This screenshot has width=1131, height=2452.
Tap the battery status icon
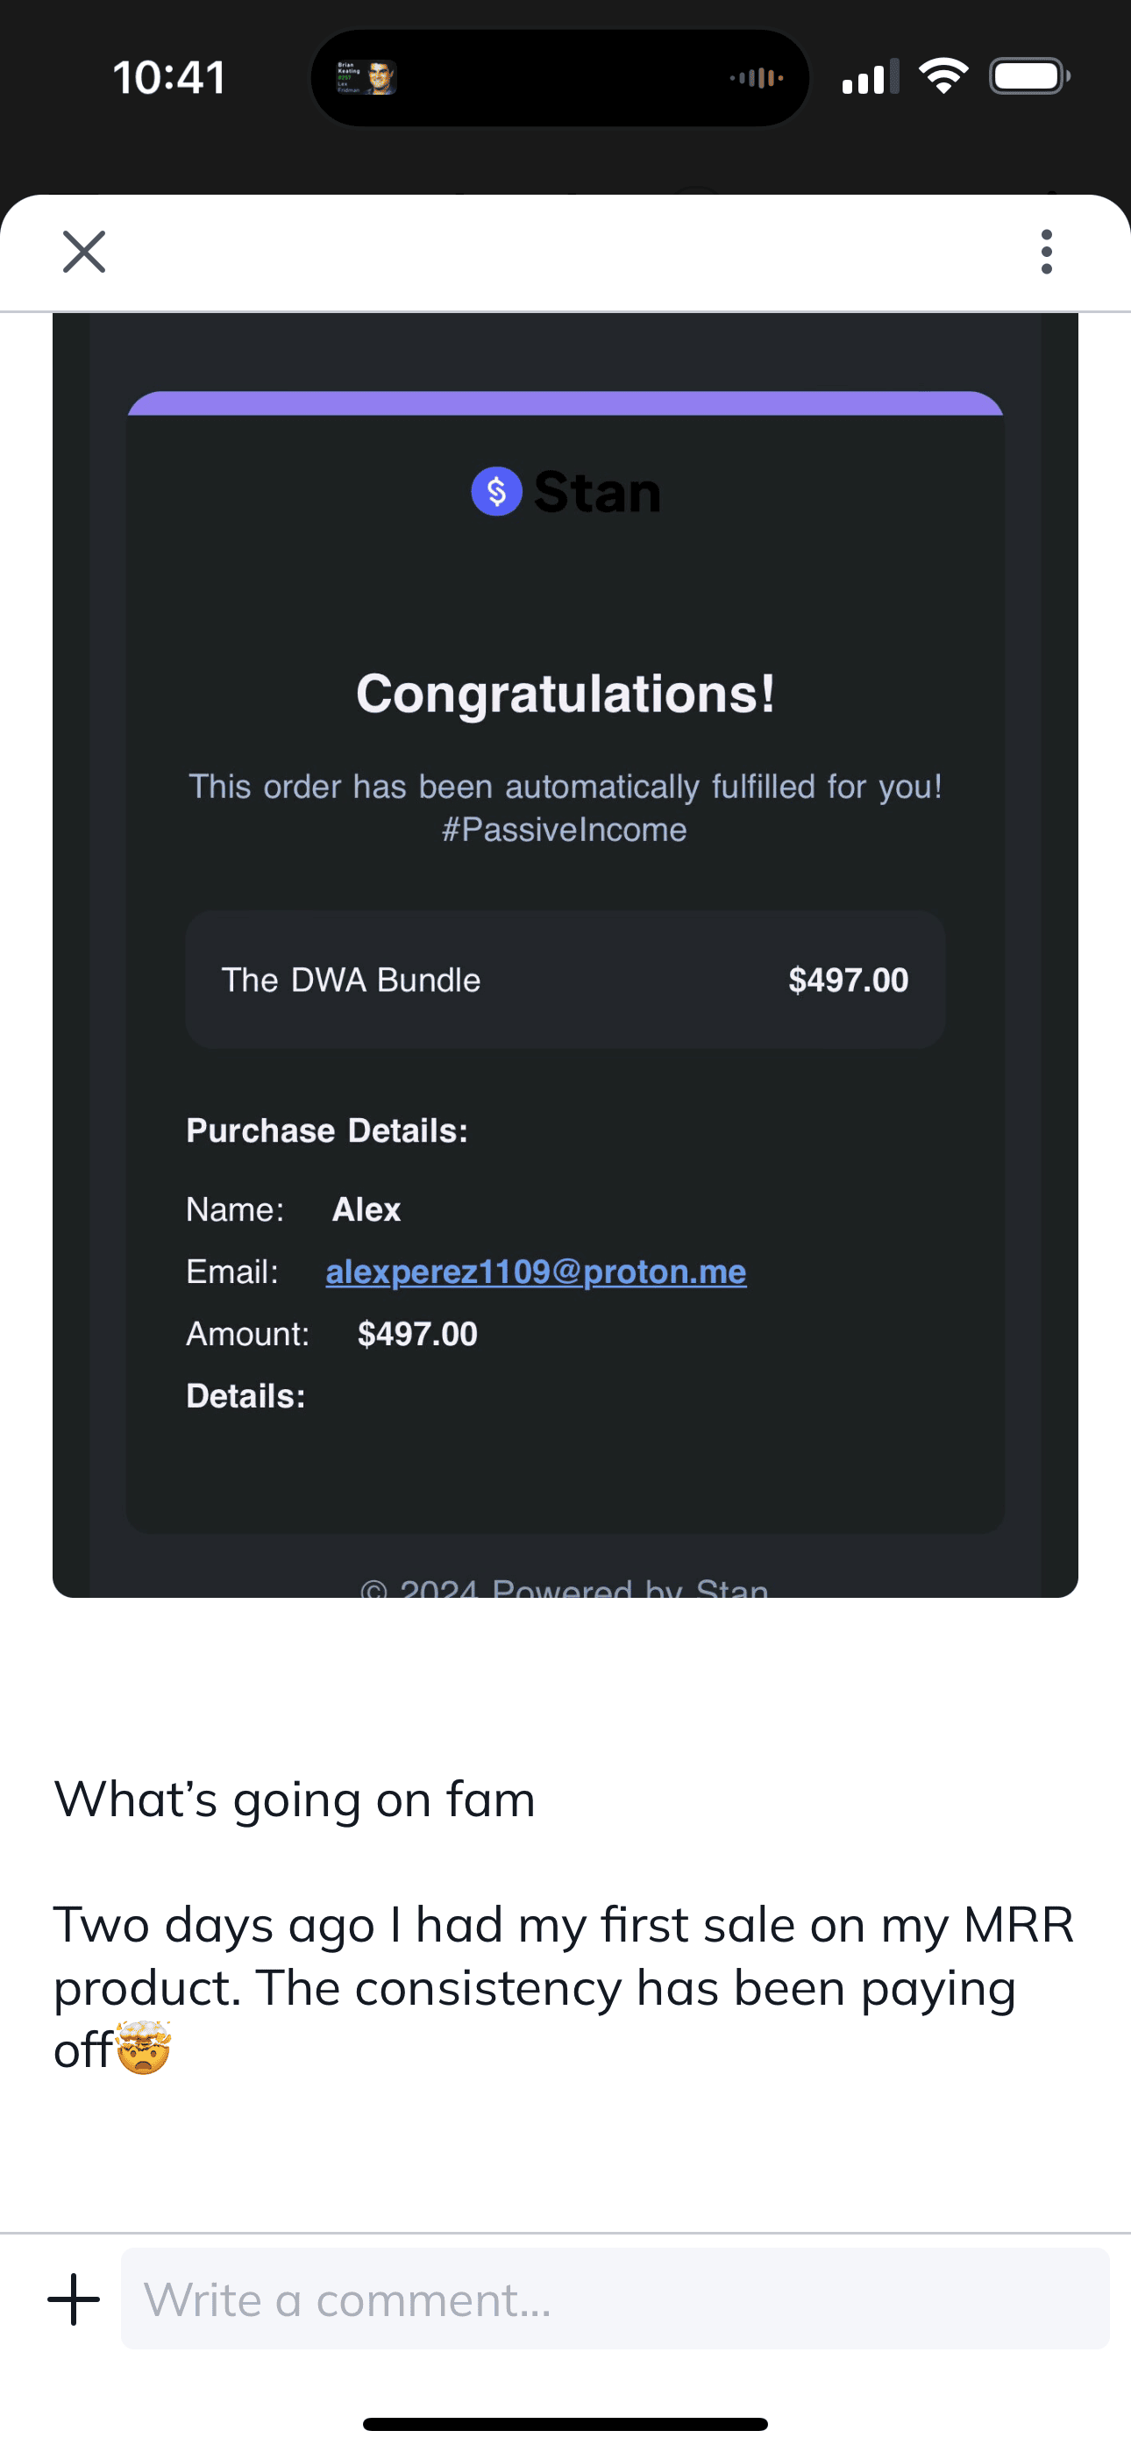point(1029,76)
